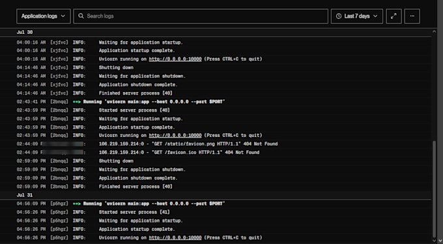Image resolution: width=443 pixels, height=244 pixels.
Task: Click the clock icon in time range button
Action: pos(339,16)
